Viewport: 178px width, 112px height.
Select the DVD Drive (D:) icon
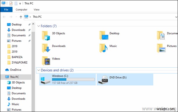[103, 80]
